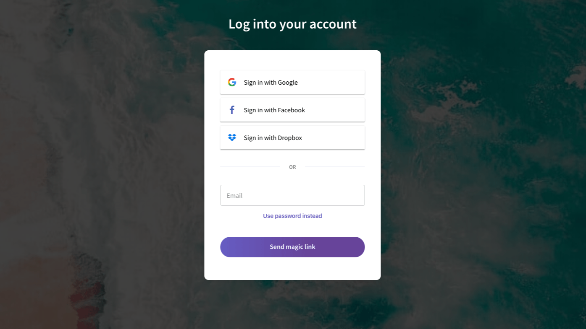The image size is (586, 329).
Task: Click the blank white card area below Send button
Action: point(292,268)
